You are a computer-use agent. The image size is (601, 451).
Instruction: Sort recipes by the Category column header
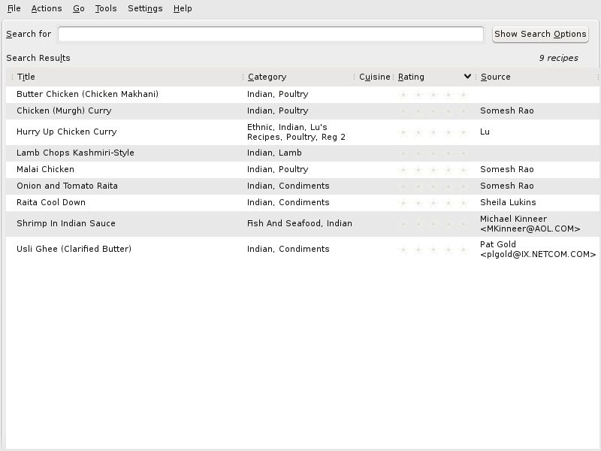click(267, 77)
